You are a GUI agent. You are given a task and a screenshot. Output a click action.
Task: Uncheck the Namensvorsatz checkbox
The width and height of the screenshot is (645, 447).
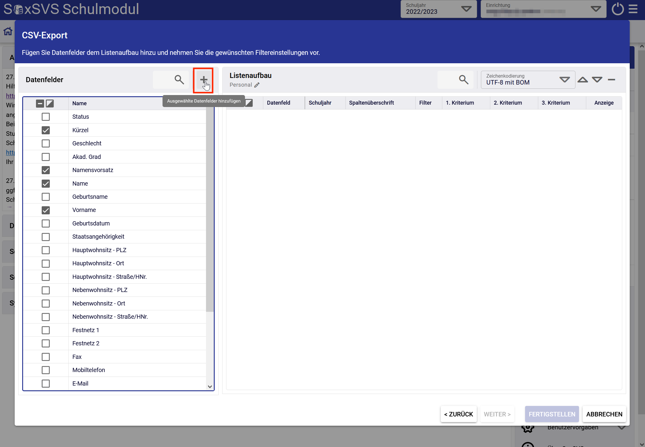(x=46, y=170)
